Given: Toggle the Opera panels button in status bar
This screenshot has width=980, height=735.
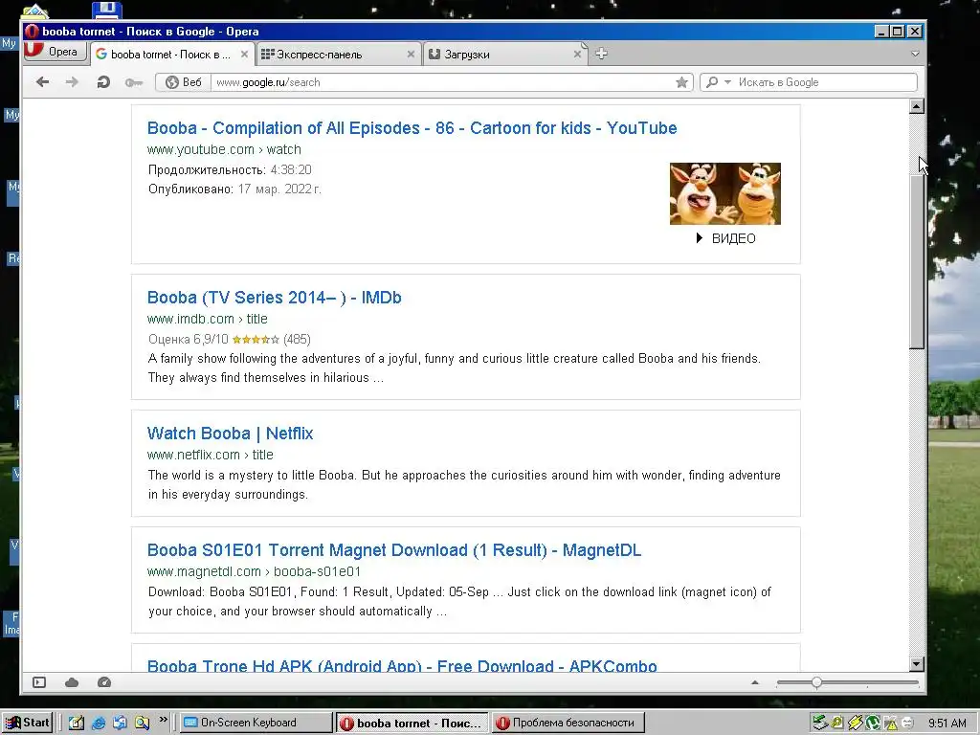Looking at the screenshot, I should coord(39,682).
